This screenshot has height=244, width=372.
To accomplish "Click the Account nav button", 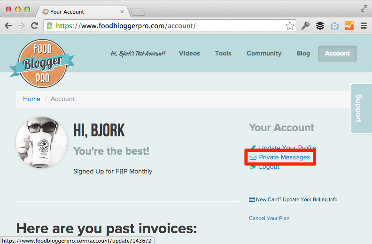I will coord(337,54).
